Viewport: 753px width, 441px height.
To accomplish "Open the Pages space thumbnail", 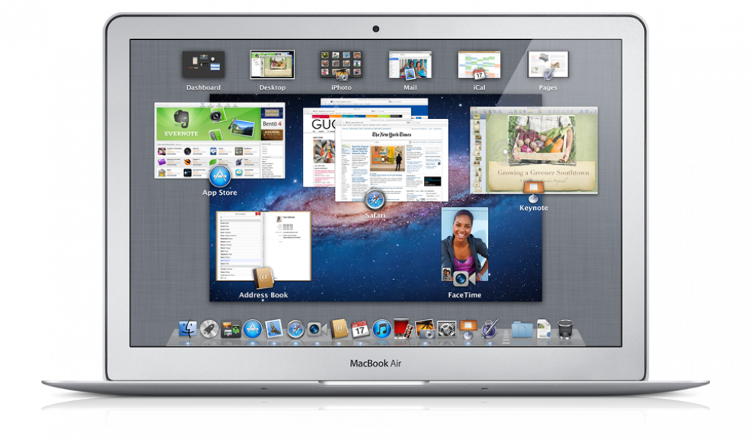I will (548, 65).
